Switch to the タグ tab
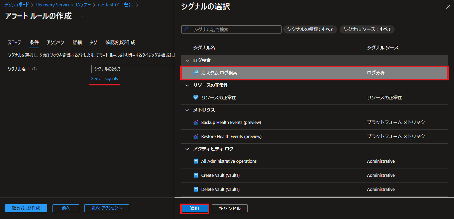The height and width of the screenshot is (219, 454). [94, 43]
